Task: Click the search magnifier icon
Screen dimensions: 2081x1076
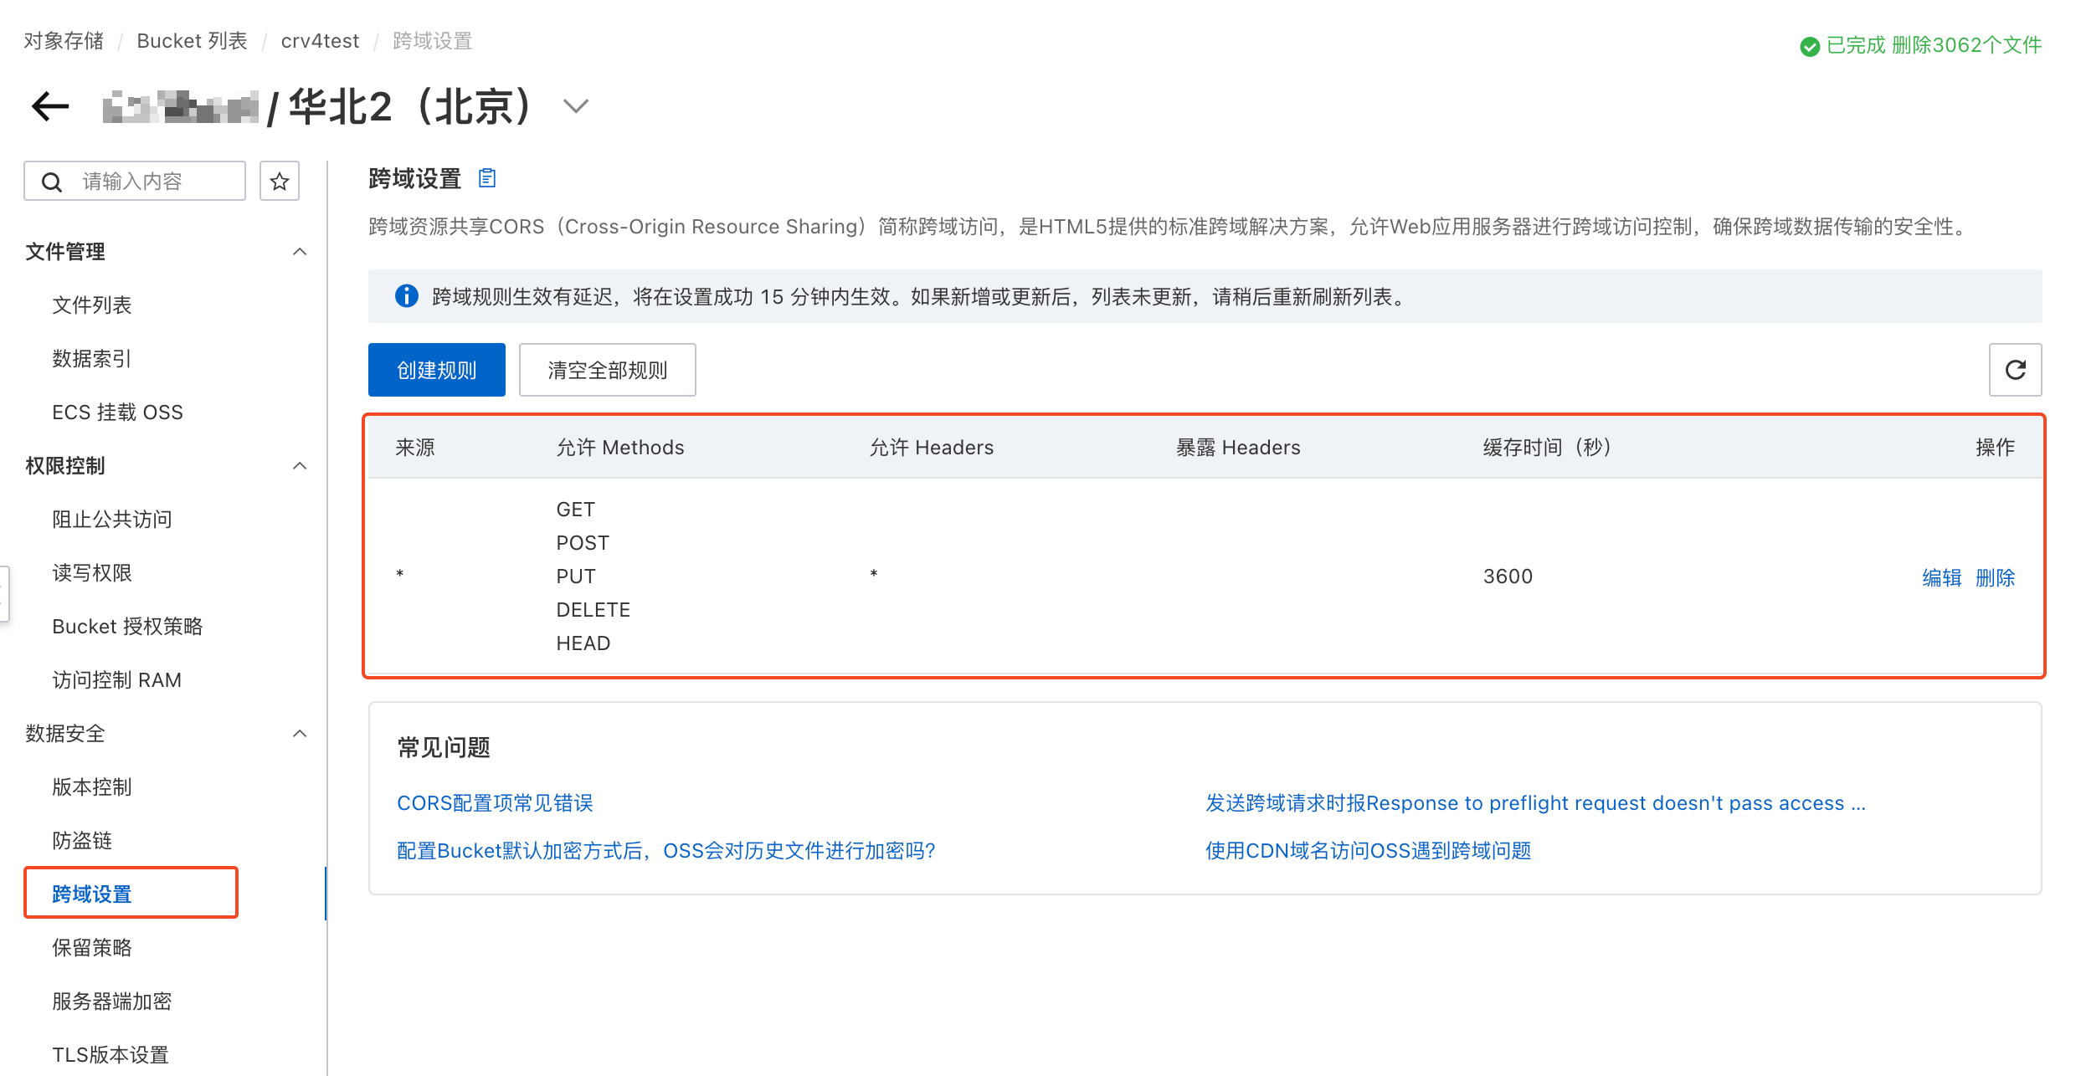Action: point(52,182)
